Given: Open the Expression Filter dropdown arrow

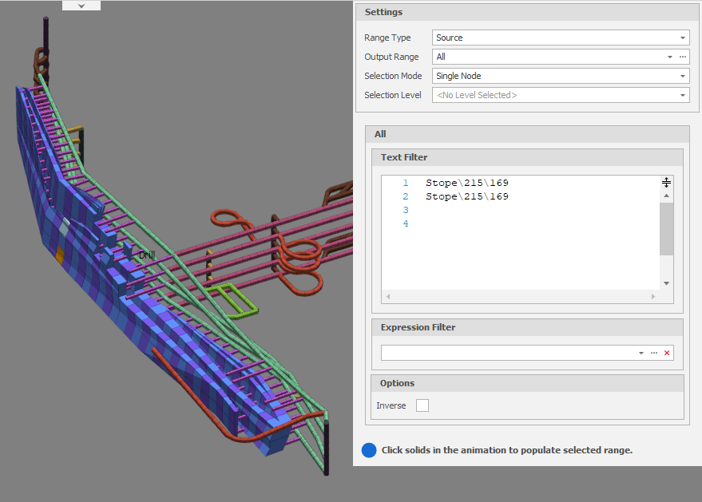Looking at the screenshot, I should tap(641, 353).
